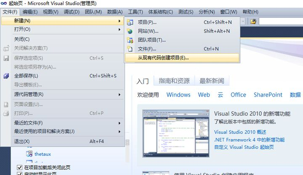This screenshot has width=303, height=175.
Task: Open the 调试(D) menu
Action: pos(72,12)
